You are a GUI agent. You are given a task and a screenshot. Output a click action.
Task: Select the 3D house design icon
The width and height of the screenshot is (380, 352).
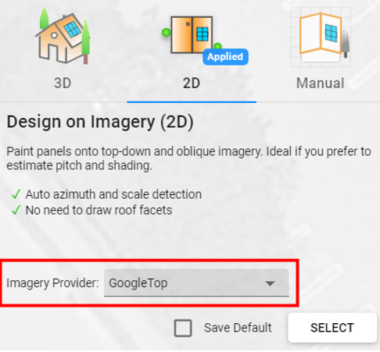pos(63,36)
